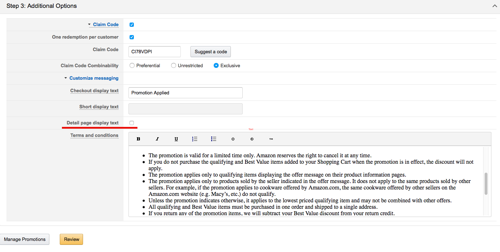This screenshot has height=252, width=500.
Task: Insert the registered trademark symbol
Action: pyautogui.click(x=252, y=139)
